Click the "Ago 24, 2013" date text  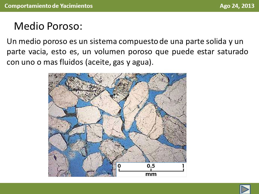pos(237,6)
